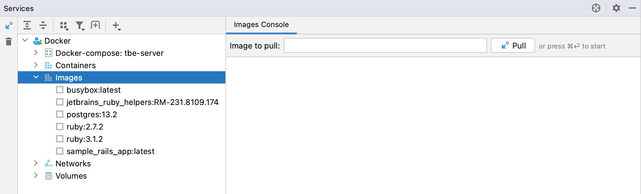The width and height of the screenshot is (641, 194).
Task: Expand the Containers node
Action: click(36, 65)
